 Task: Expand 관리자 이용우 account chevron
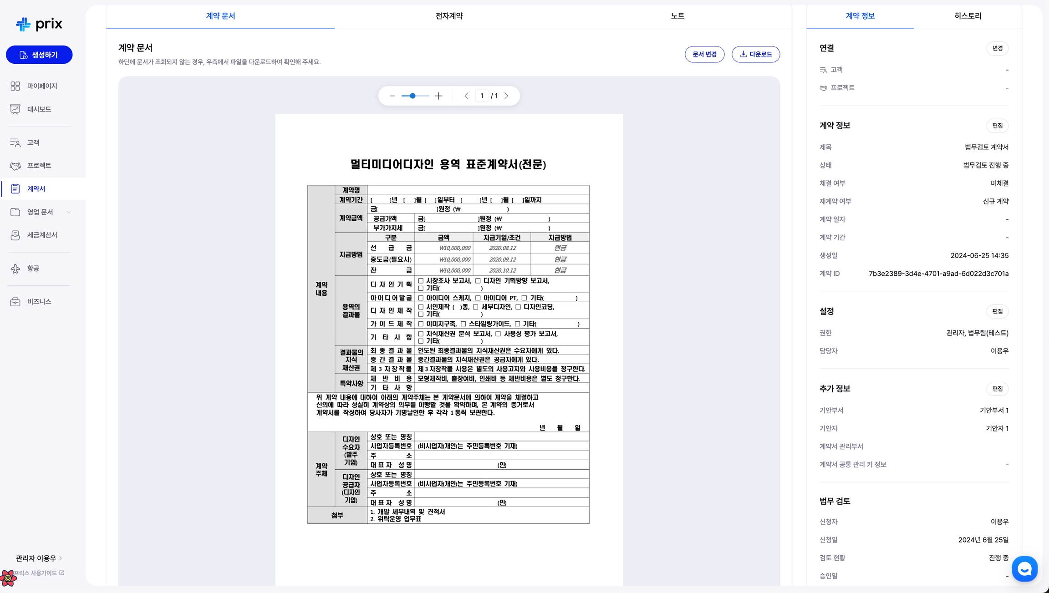click(x=61, y=558)
